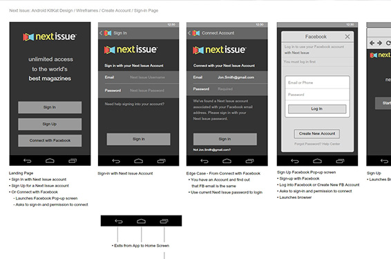Tap back icon in standalone navigation bar
Screen dimensions: 391x259
119,221
